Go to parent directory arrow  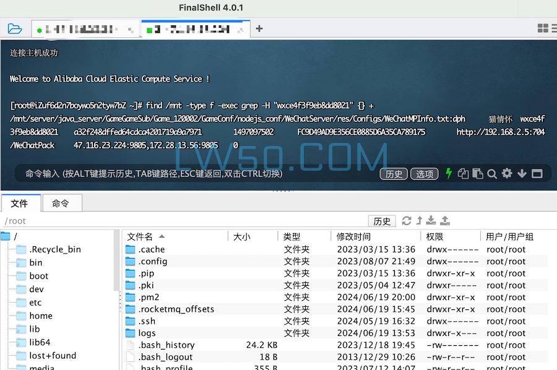pos(419,220)
